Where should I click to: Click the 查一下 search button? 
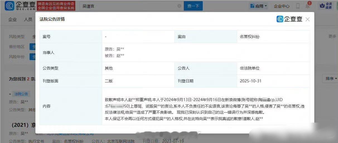pyautogui.click(x=193, y=6)
